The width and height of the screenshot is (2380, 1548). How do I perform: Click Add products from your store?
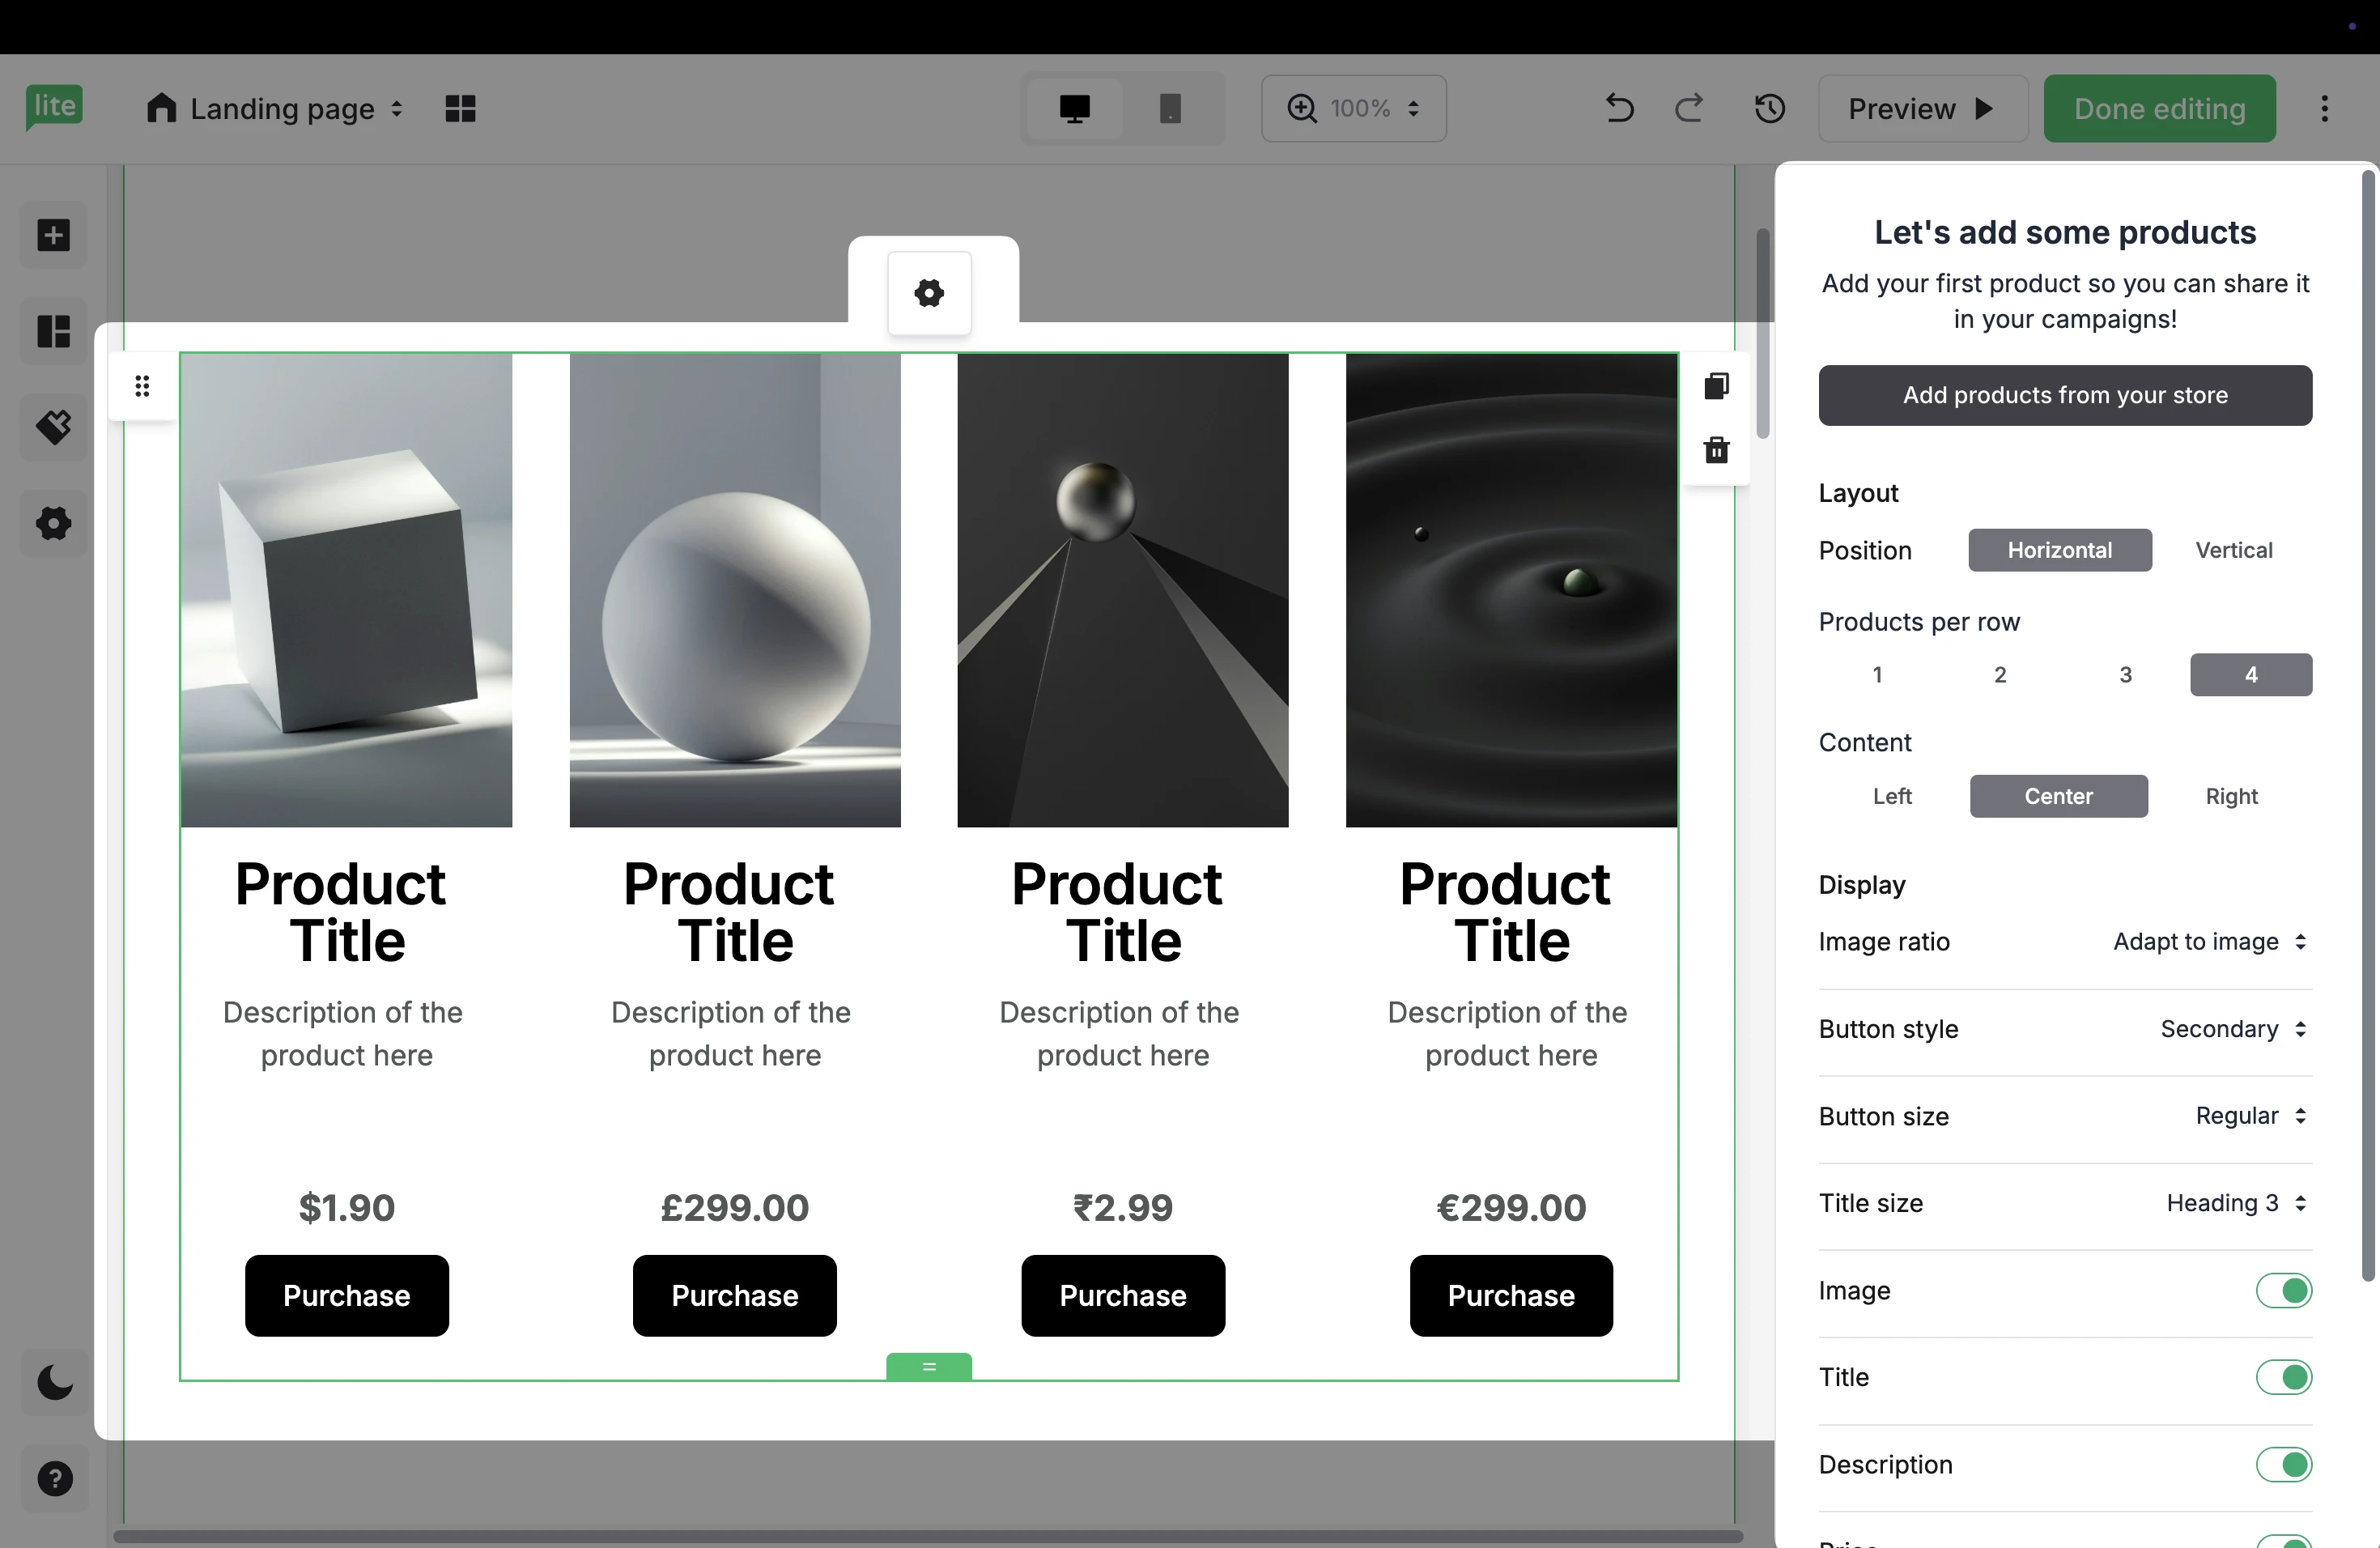point(2064,395)
